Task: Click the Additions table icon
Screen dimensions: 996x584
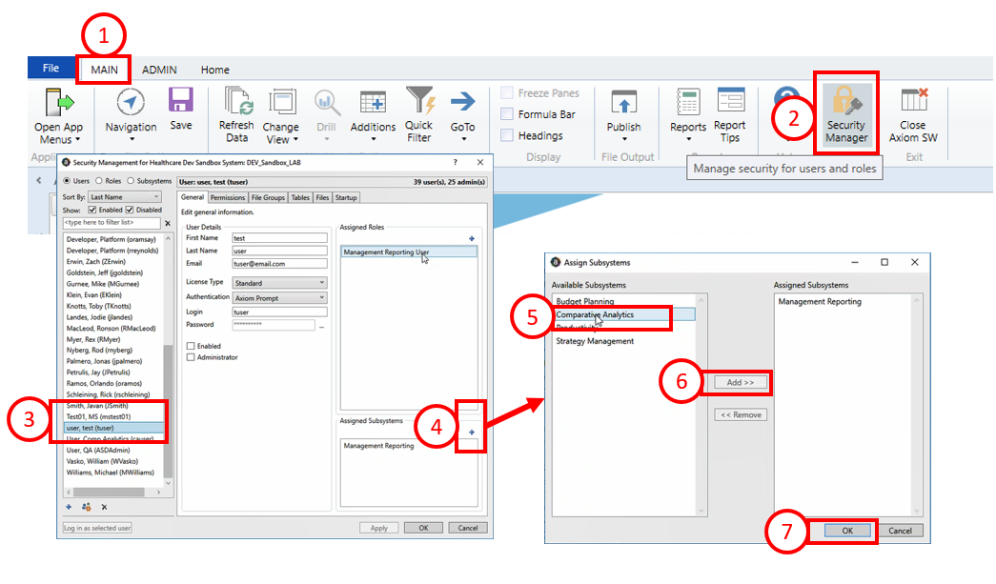Action: 373,102
